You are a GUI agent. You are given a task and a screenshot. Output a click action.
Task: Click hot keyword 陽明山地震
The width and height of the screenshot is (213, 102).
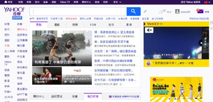coord(85,19)
